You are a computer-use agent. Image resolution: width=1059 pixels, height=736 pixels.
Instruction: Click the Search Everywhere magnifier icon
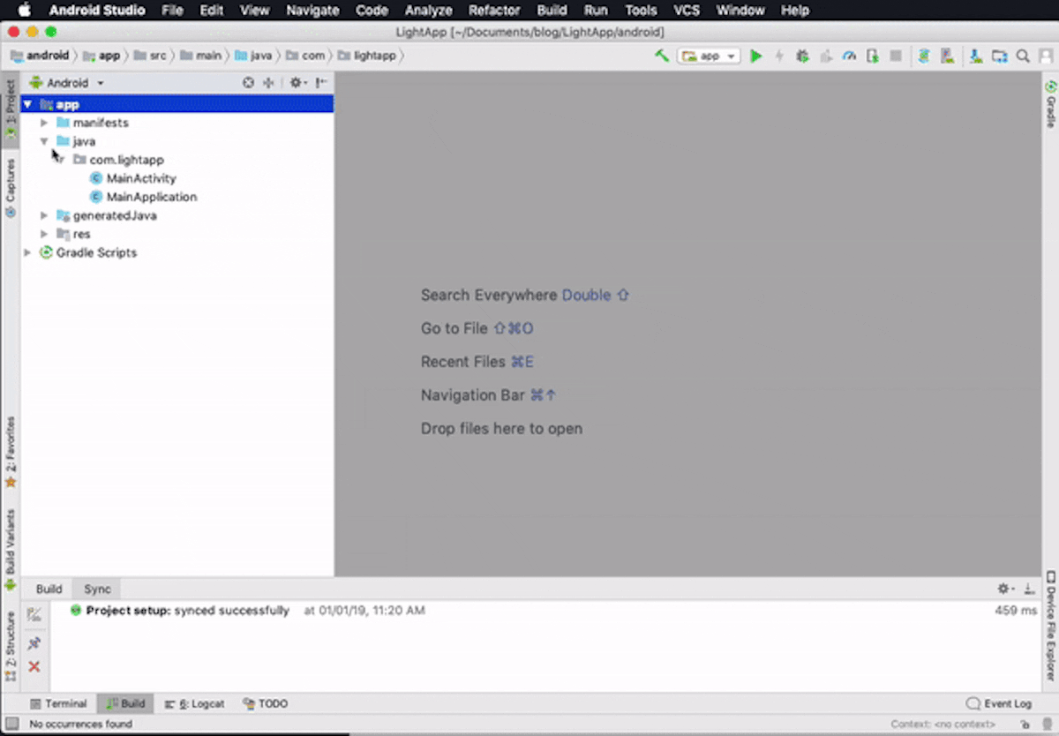coord(1023,56)
